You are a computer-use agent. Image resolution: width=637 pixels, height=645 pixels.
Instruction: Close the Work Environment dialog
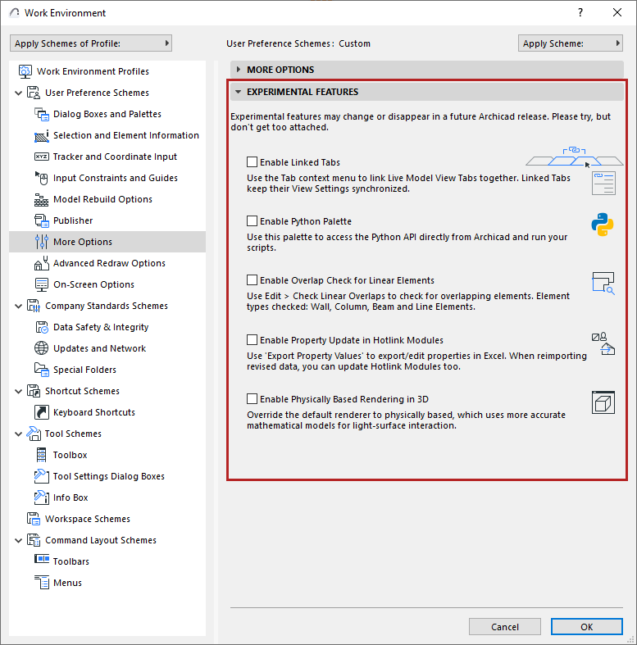point(617,12)
